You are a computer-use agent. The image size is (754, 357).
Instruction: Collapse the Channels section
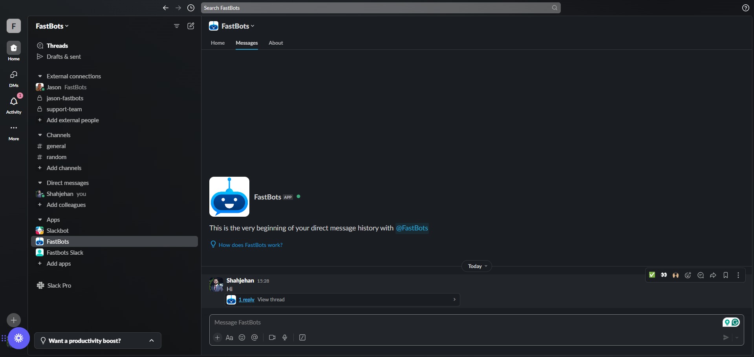[40, 135]
